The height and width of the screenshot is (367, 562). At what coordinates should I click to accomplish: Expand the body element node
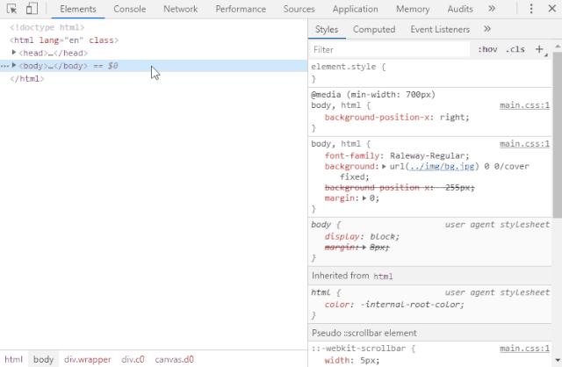(14, 66)
